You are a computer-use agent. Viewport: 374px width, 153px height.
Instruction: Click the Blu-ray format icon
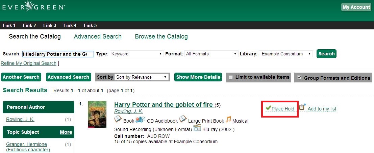[197, 128]
